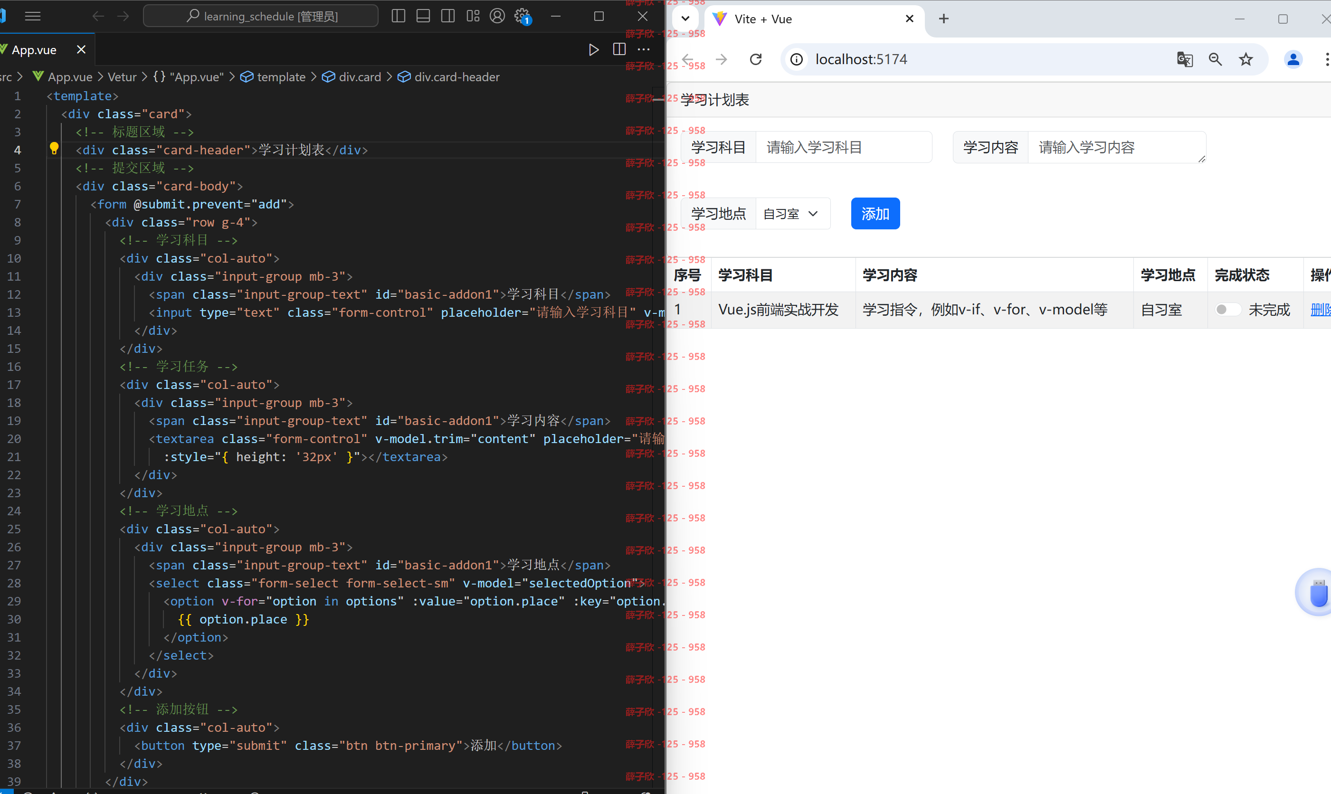Open the 自习室 location dropdown
Viewport: 1331px width, 794px height.
pyautogui.click(x=793, y=214)
